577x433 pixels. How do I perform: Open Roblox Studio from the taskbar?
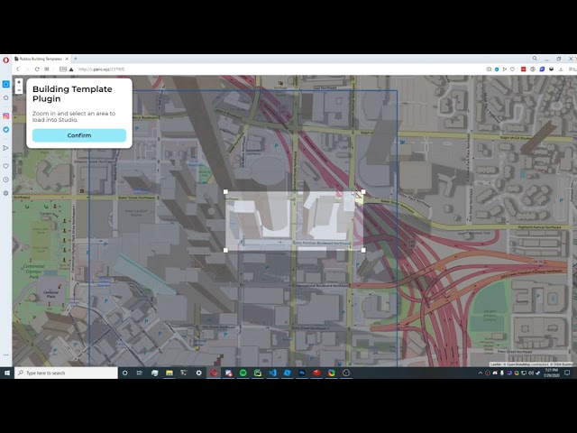tap(287, 373)
